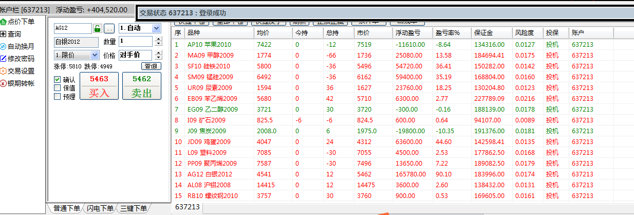Click the 买入 5463 buy button
Screen dimensions: 634x215
[x=99, y=86]
